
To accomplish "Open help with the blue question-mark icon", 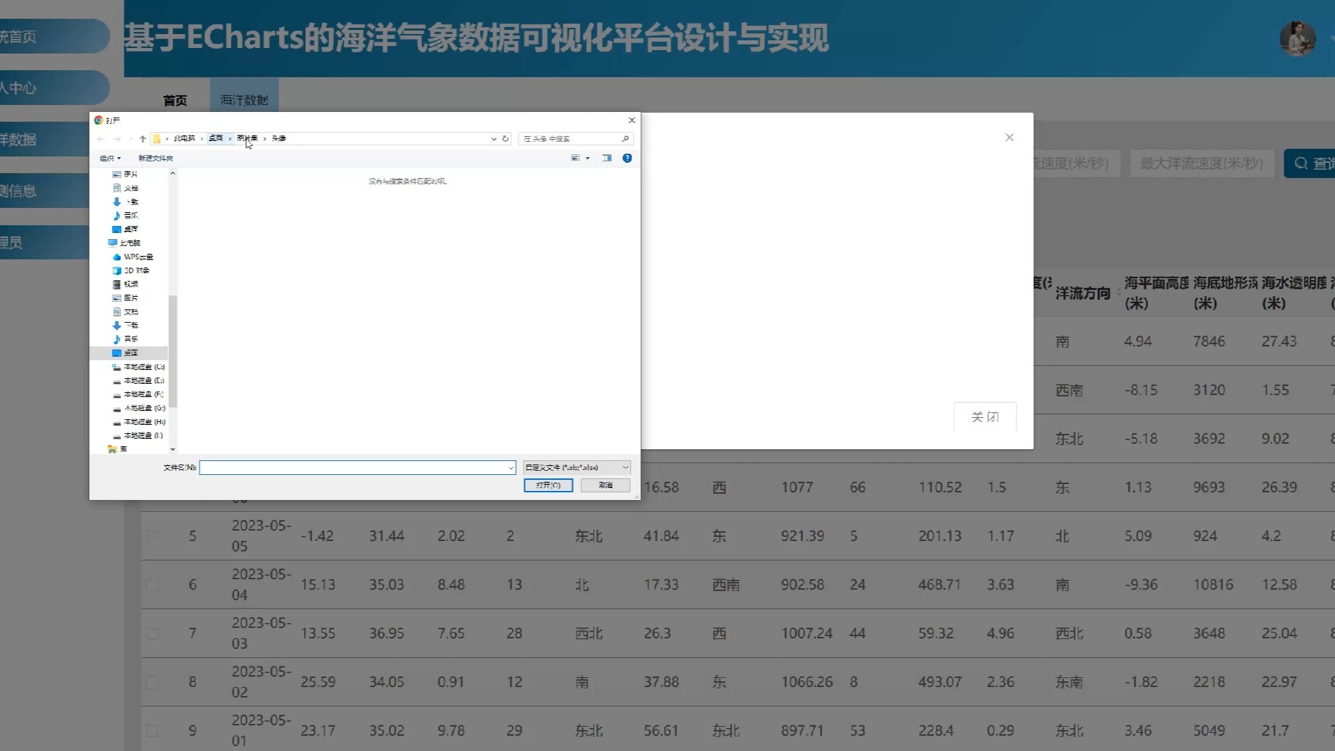I will [627, 159].
